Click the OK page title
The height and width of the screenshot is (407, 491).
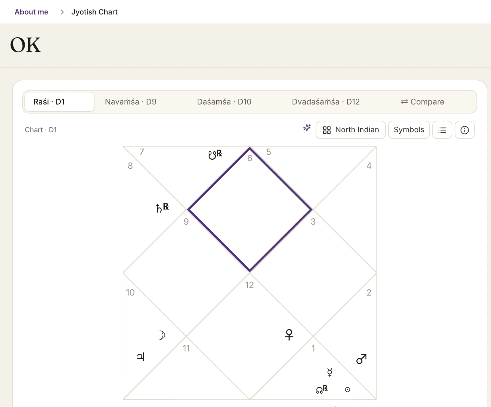(x=25, y=45)
